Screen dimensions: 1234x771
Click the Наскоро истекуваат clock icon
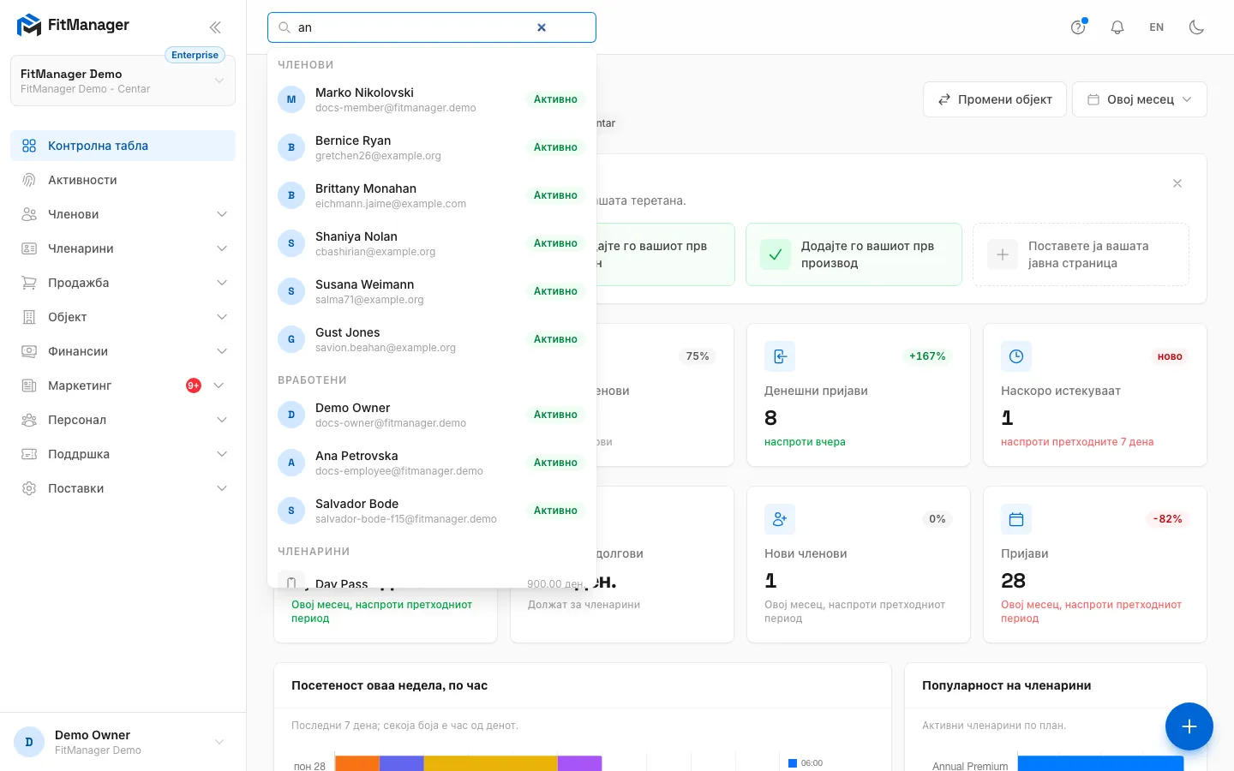tap(1016, 356)
